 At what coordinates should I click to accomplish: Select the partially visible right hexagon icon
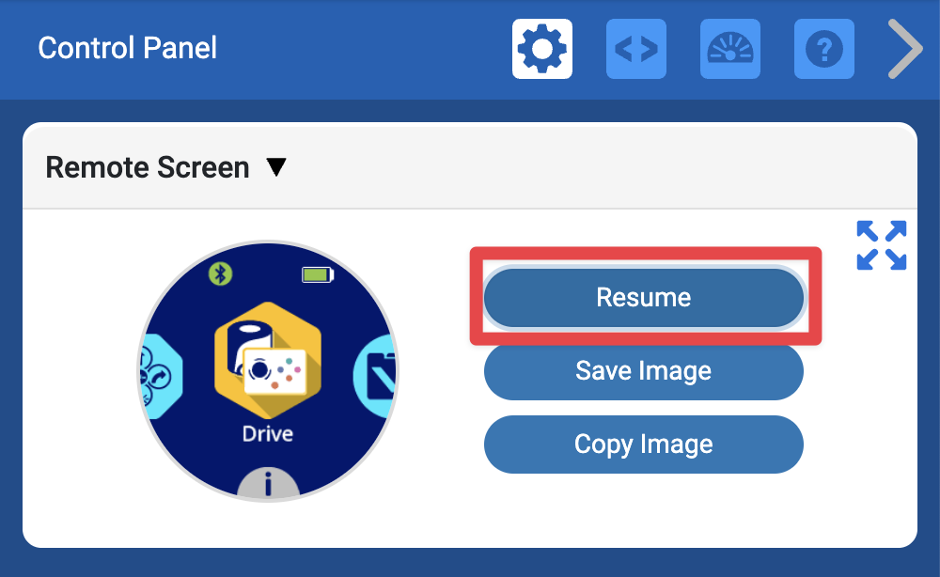pyautogui.click(x=375, y=376)
